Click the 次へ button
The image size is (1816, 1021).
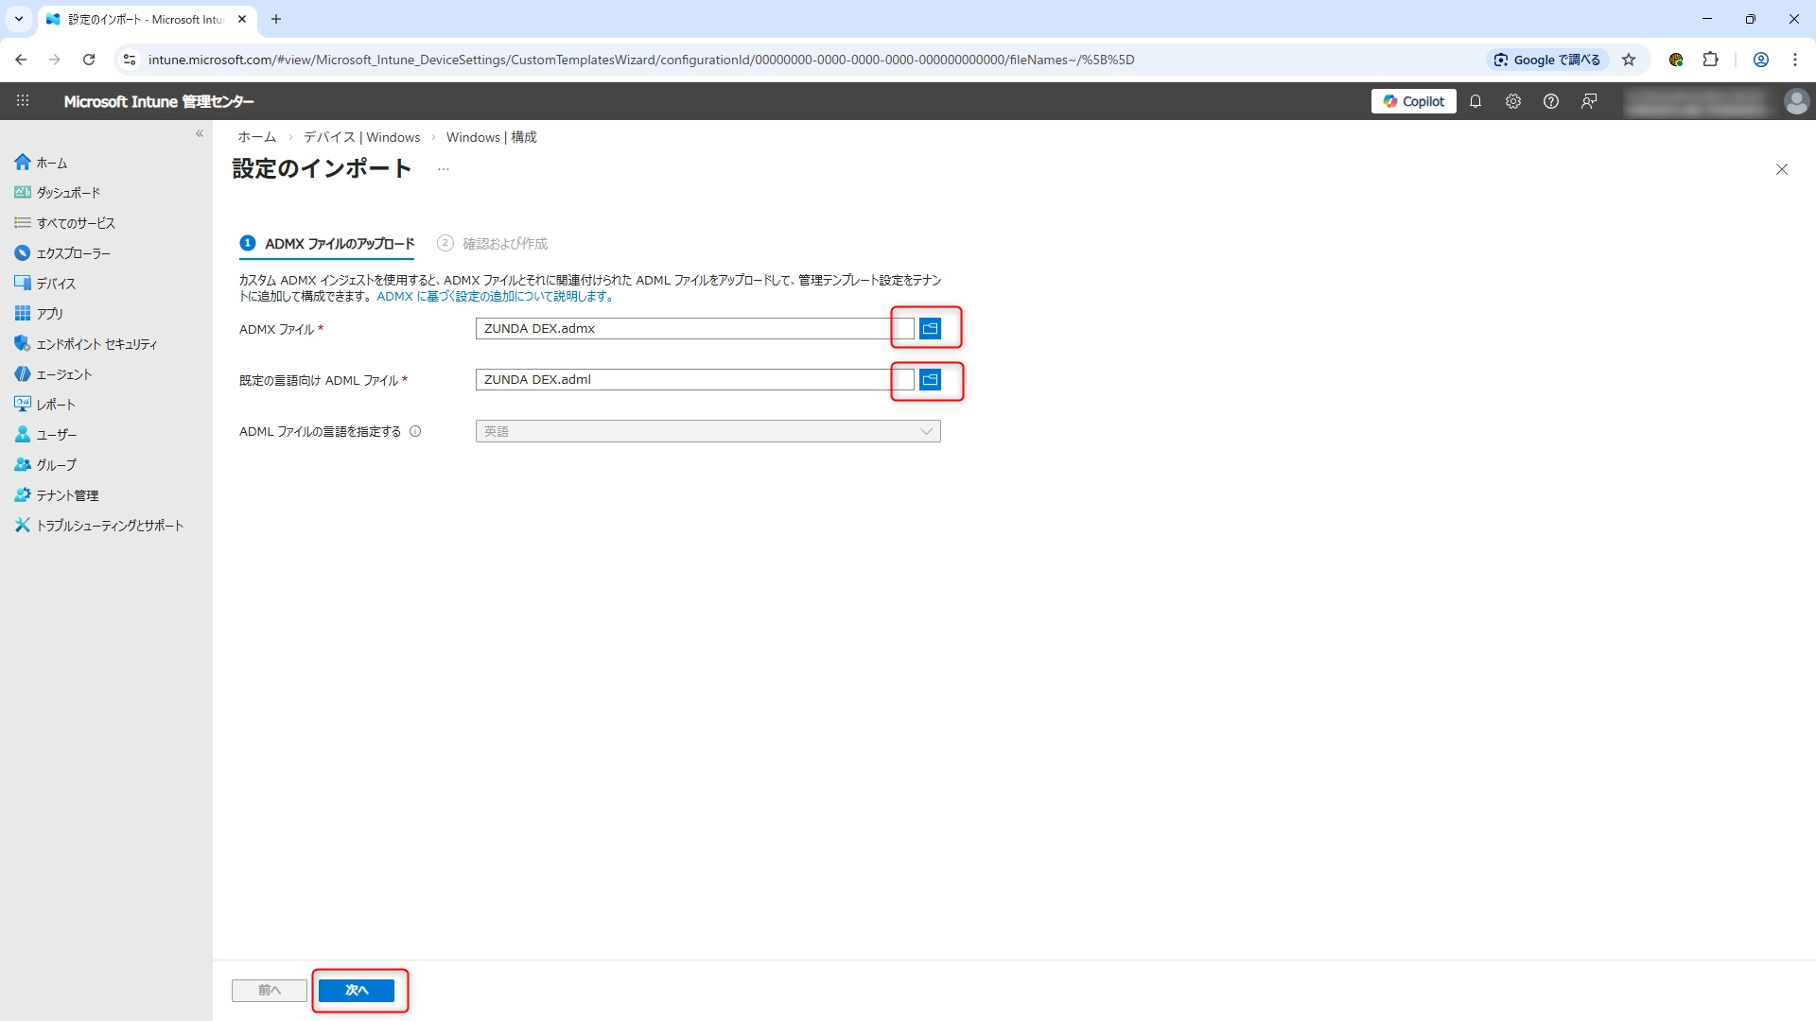[x=356, y=990]
